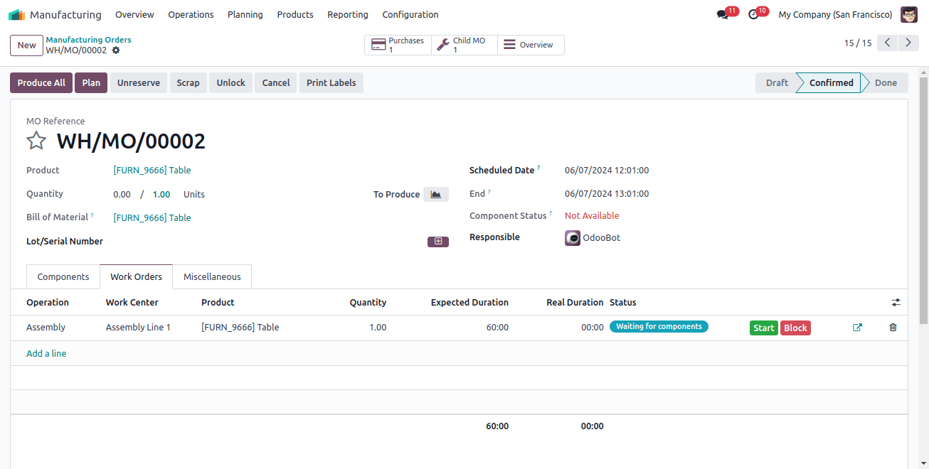Click the Produce All button
This screenshot has width=929, height=469.
pos(41,83)
